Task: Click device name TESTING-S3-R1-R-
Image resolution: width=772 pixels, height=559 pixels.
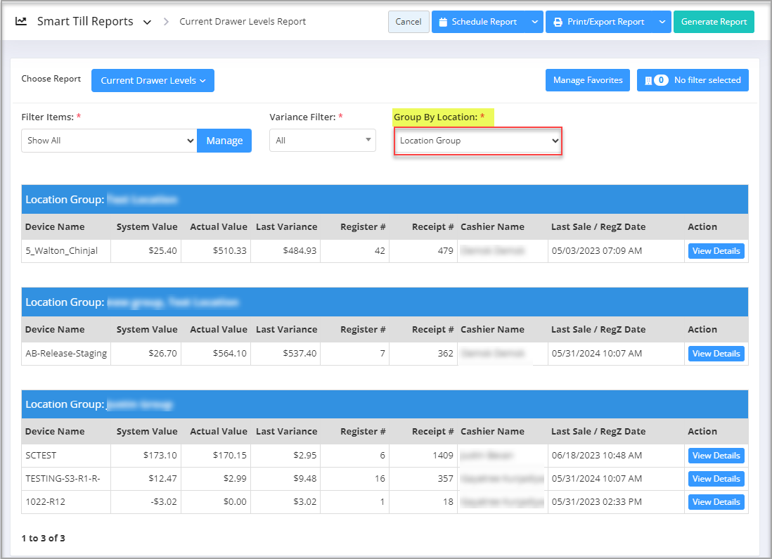Action: tap(63, 479)
